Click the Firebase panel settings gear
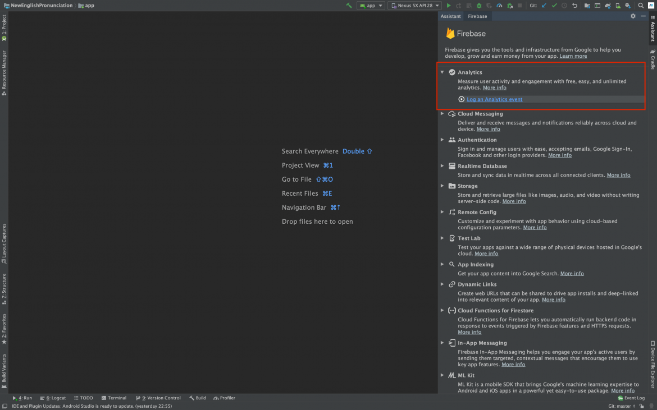This screenshot has width=657, height=410. (x=633, y=16)
